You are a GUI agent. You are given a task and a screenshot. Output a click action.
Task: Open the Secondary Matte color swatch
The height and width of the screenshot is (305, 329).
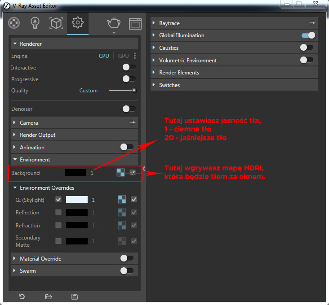point(77,241)
